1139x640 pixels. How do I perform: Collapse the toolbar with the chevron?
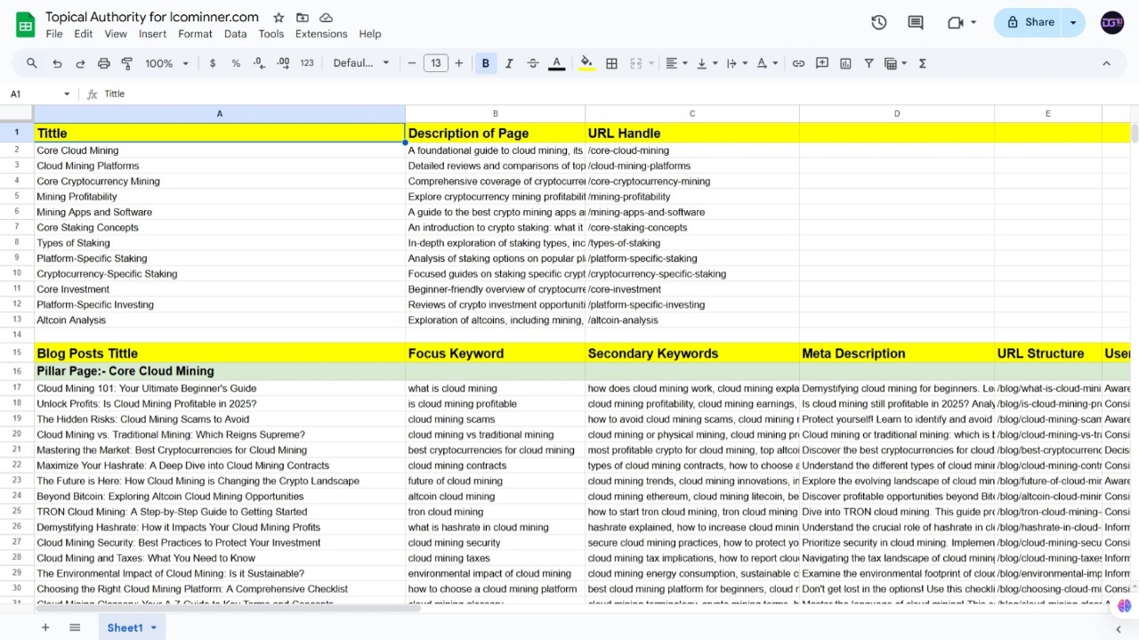point(1106,63)
